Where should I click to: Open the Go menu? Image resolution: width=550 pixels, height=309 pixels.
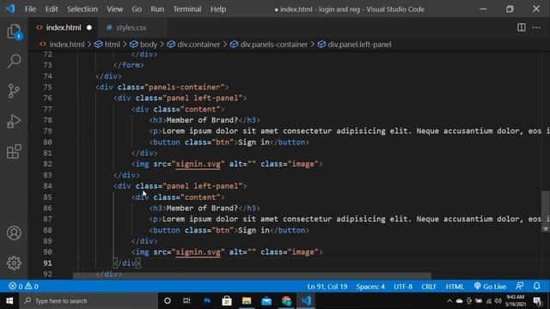[137, 9]
